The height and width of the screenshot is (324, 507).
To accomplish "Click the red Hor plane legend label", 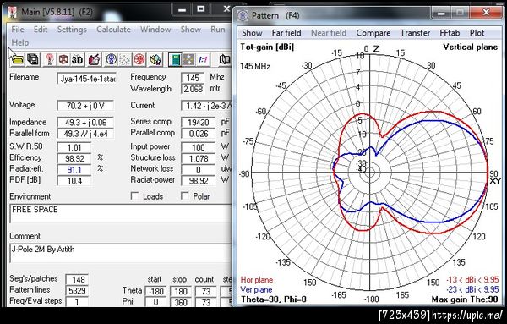I will (x=256, y=280).
